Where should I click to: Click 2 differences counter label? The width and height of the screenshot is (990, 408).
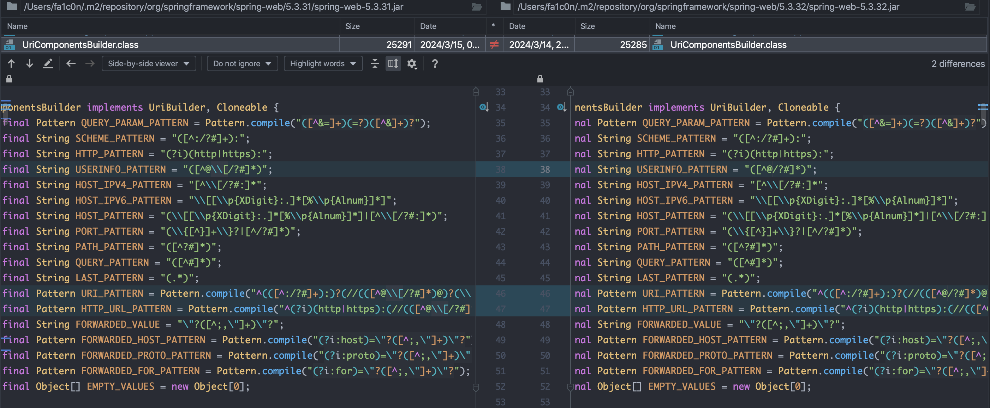(x=958, y=64)
